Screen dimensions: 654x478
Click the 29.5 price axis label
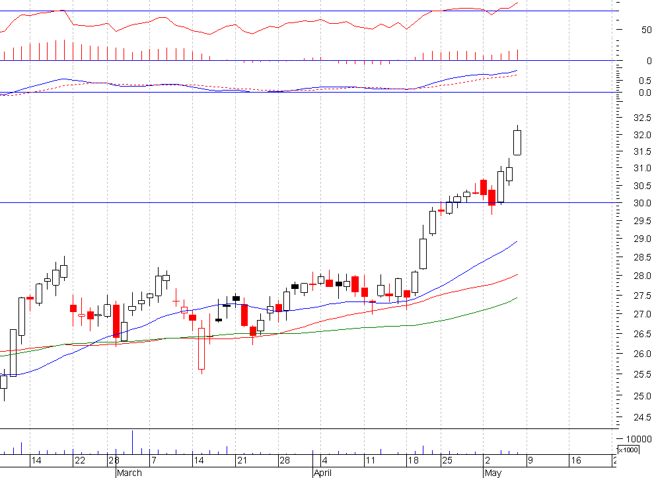point(642,221)
